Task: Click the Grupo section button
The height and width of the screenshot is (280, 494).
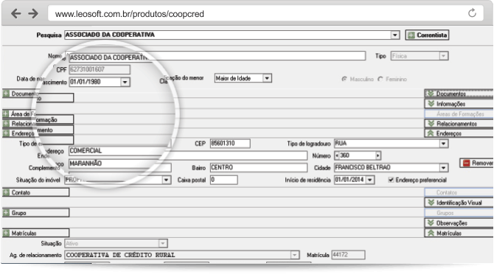Action: point(36,213)
